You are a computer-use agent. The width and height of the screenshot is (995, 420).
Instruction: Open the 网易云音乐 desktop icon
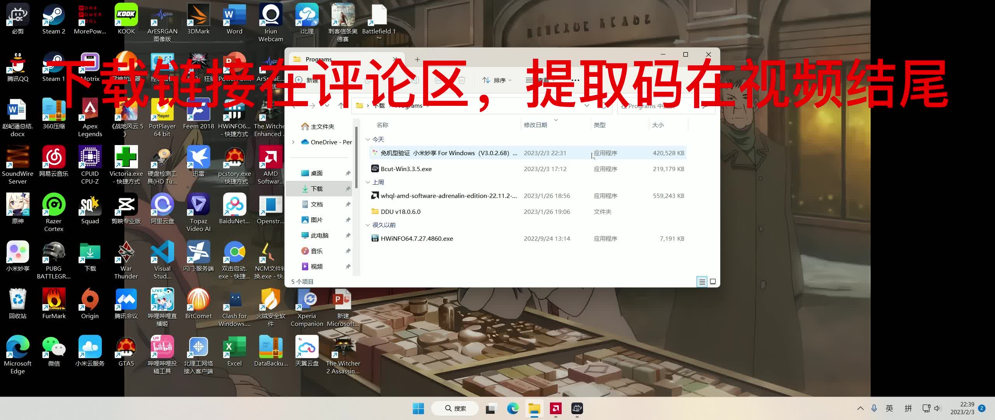point(54,161)
